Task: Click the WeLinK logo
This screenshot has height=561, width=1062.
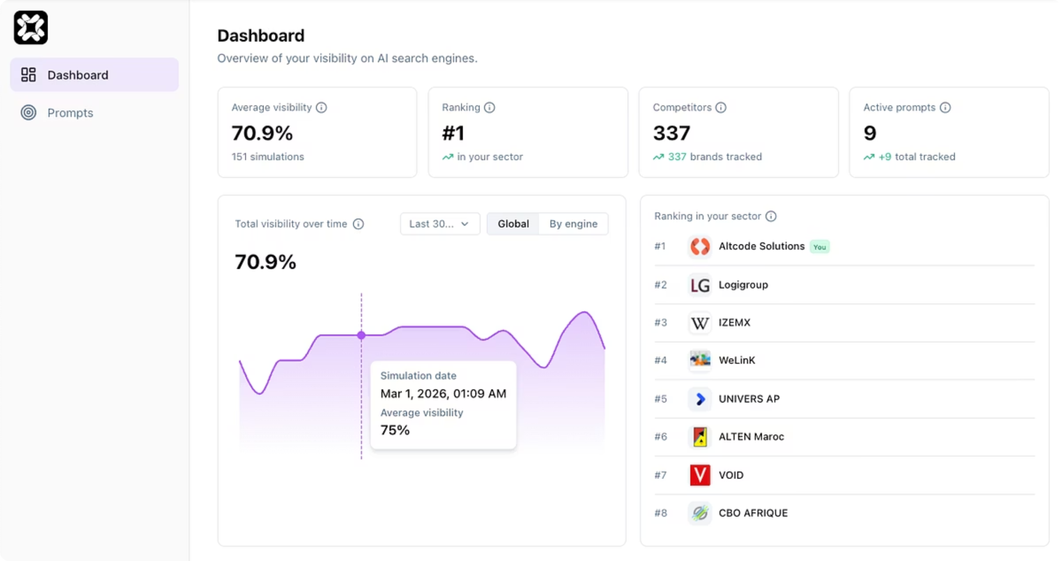Action: tap(700, 360)
